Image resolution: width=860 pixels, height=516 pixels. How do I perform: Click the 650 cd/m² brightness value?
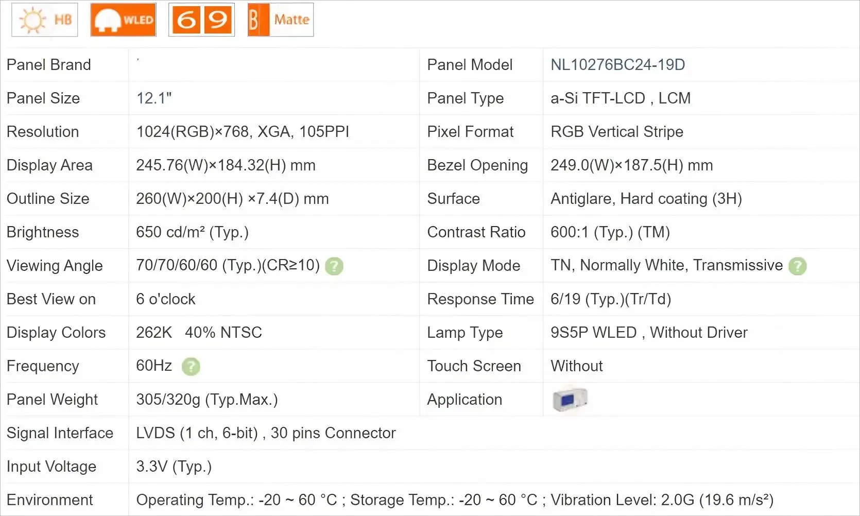point(192,232)
